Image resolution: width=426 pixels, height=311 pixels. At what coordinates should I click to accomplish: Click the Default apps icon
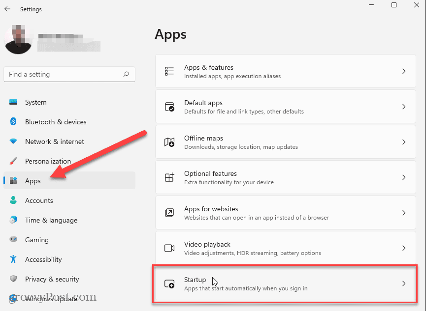169,107
